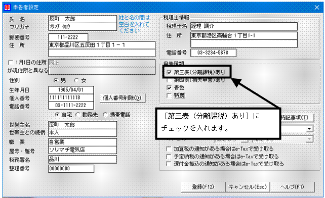Screen dimensions: 325x198
Task: Click the キャンセル(Esc) button
Action: point(248,187)
